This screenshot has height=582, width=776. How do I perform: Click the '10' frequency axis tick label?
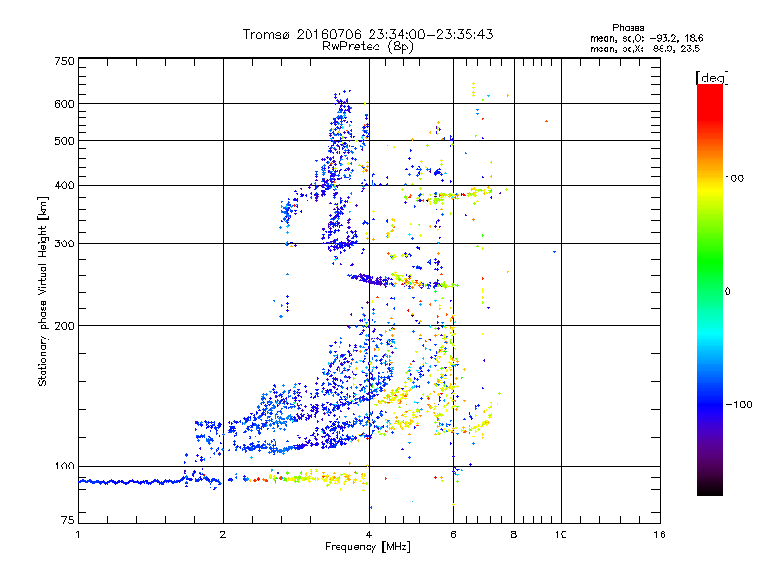click(x=561, y=534)
